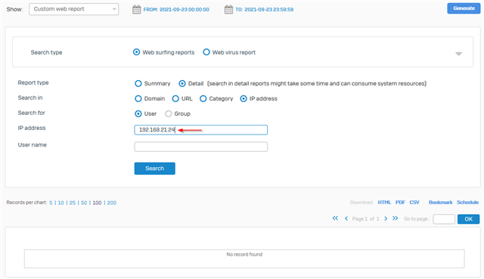Viewport: 484px width, 279px height.
Task: Select Group for Search for
Action: click(x=168, y=114)
